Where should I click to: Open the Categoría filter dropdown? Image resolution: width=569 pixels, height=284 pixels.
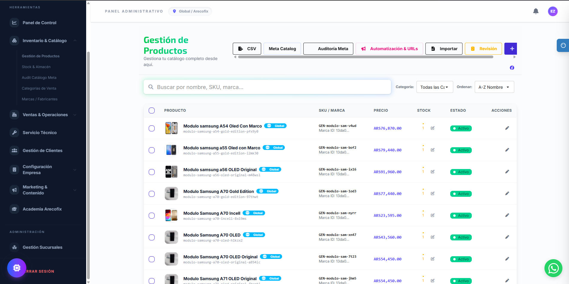(435, 87)
